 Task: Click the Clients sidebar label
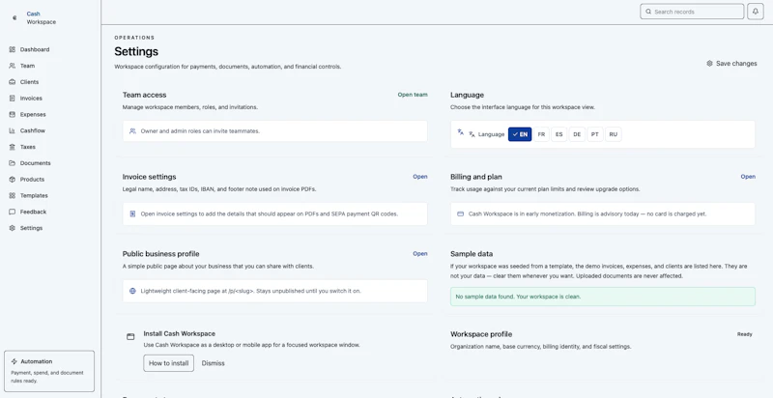coord(29,82)
